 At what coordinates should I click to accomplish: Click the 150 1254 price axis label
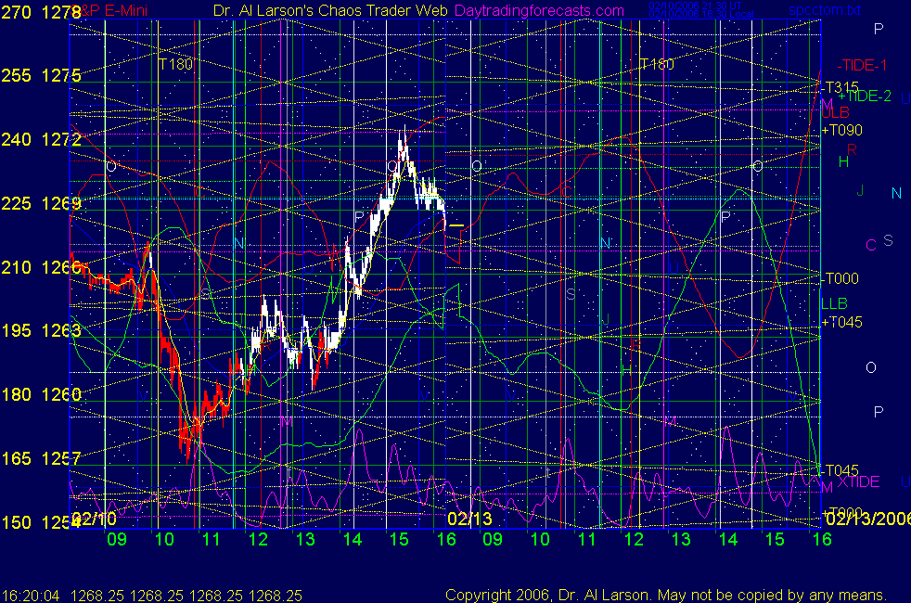coord(41,522)
